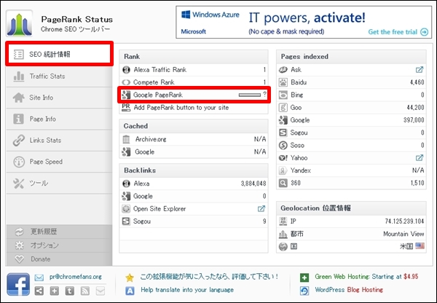Open the ツール tab
437x303 pixels.
pos(59,183)
